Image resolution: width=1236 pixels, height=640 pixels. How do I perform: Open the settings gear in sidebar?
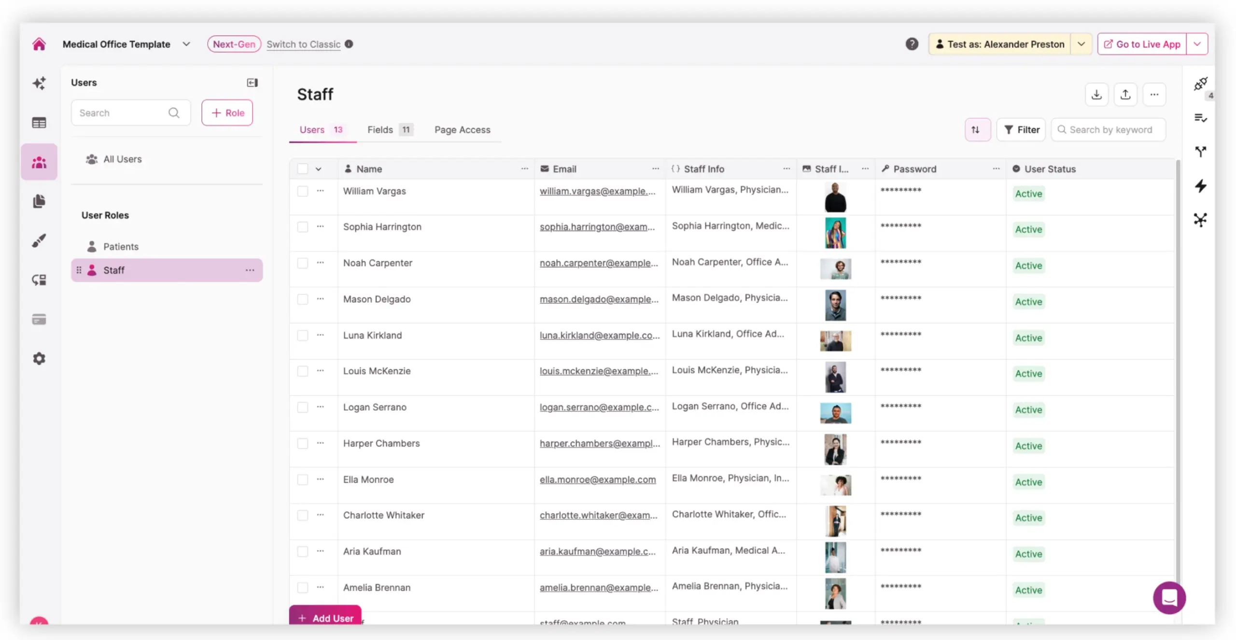tap(39, 359)
